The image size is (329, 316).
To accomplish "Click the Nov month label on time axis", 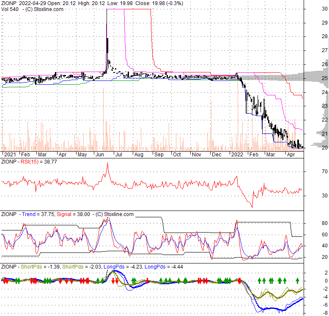I will click(x=197, y=155).
